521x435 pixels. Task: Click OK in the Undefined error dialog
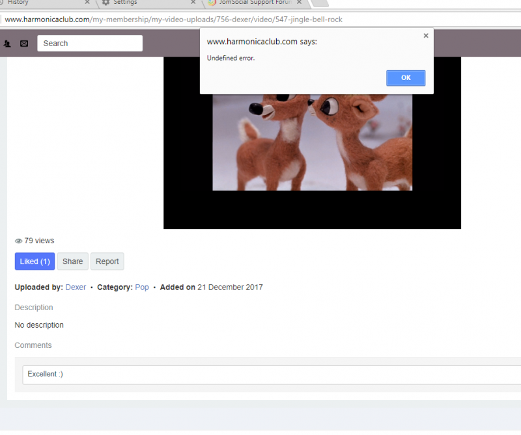405,78
